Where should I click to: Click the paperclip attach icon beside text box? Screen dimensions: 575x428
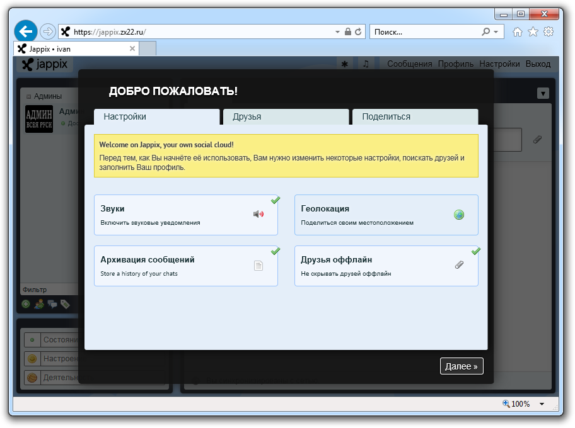[537, 140]
